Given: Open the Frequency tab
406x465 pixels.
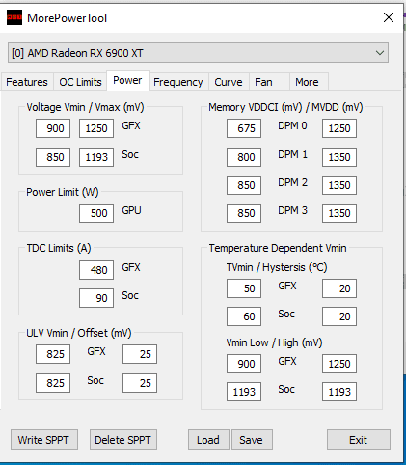Looking at the screenshot, I should [x=178, y=82].
